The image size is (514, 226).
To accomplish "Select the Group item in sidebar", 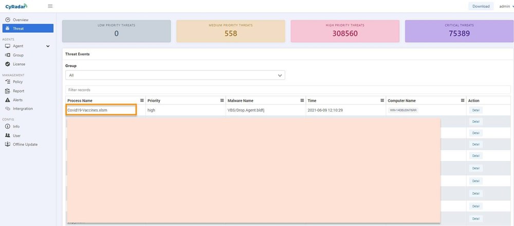I will (x=18, y=55).
